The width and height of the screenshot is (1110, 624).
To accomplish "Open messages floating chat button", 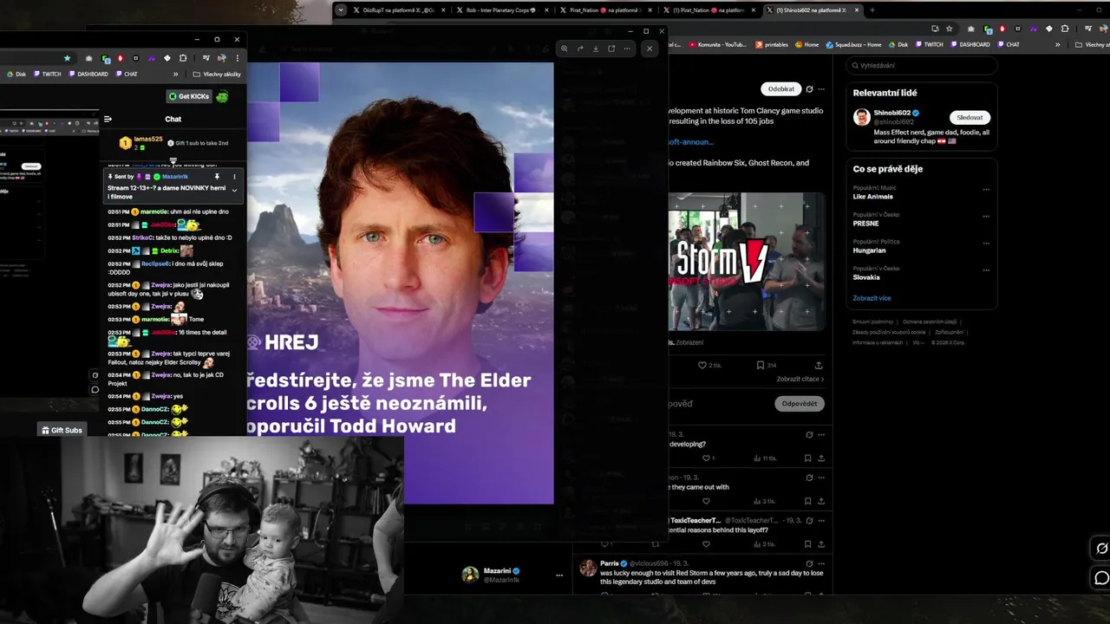I will (1101, 578).
